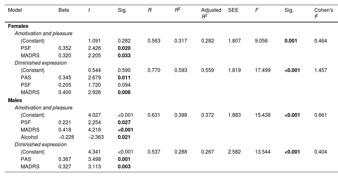Click the Cohen's f² value 0.661
This screenshot has width=338, height=177.
pyautogui.click(x=321, y=115)
